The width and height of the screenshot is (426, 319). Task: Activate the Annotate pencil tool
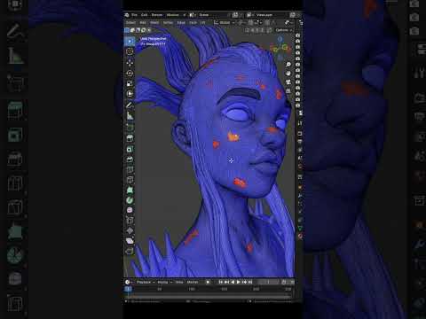(130, 105)
